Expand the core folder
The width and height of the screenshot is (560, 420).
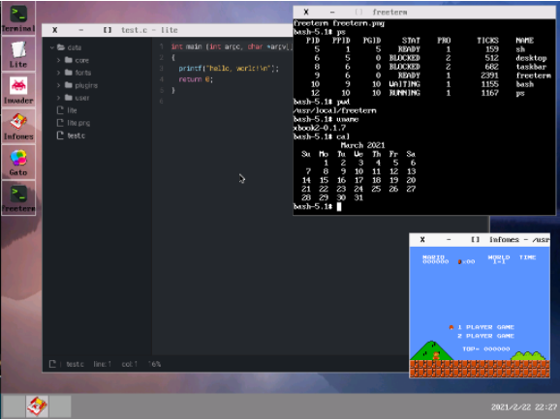[77, 60]
